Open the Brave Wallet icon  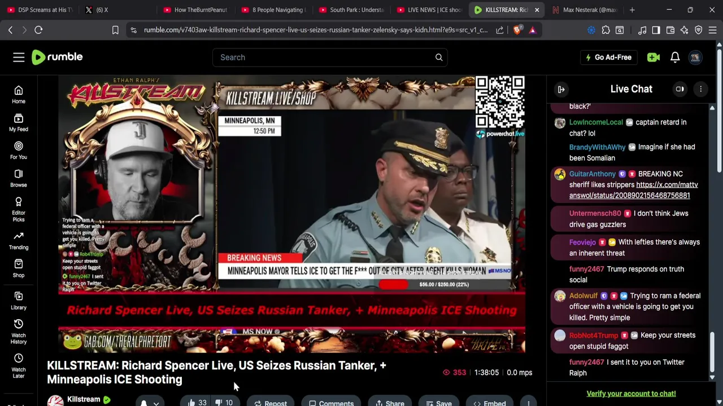(670, 30)
